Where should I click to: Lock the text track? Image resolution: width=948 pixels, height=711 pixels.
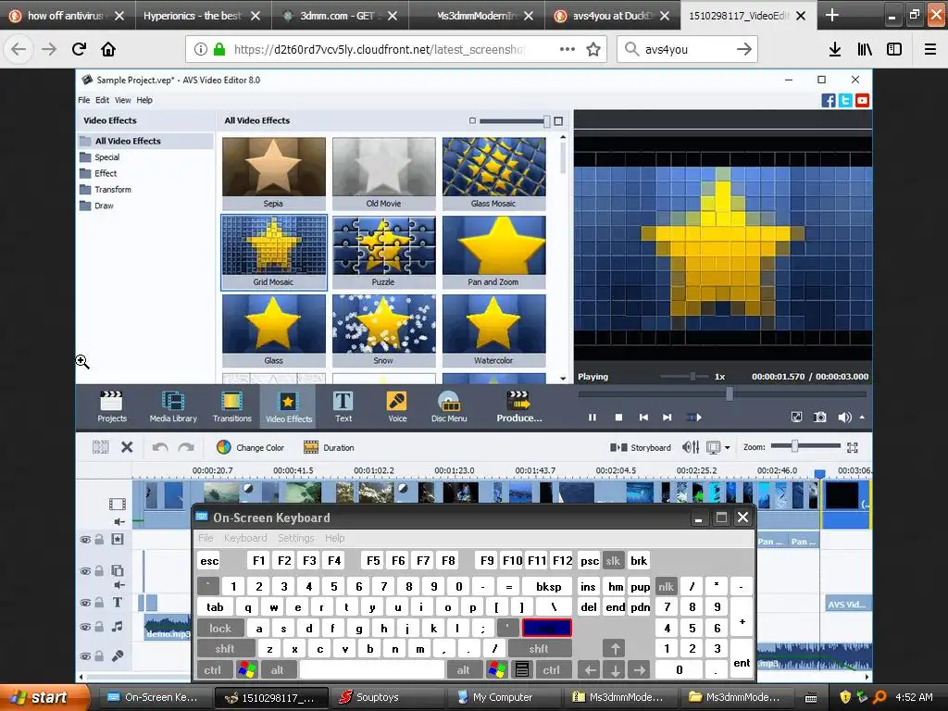click(x=98, y=602)
